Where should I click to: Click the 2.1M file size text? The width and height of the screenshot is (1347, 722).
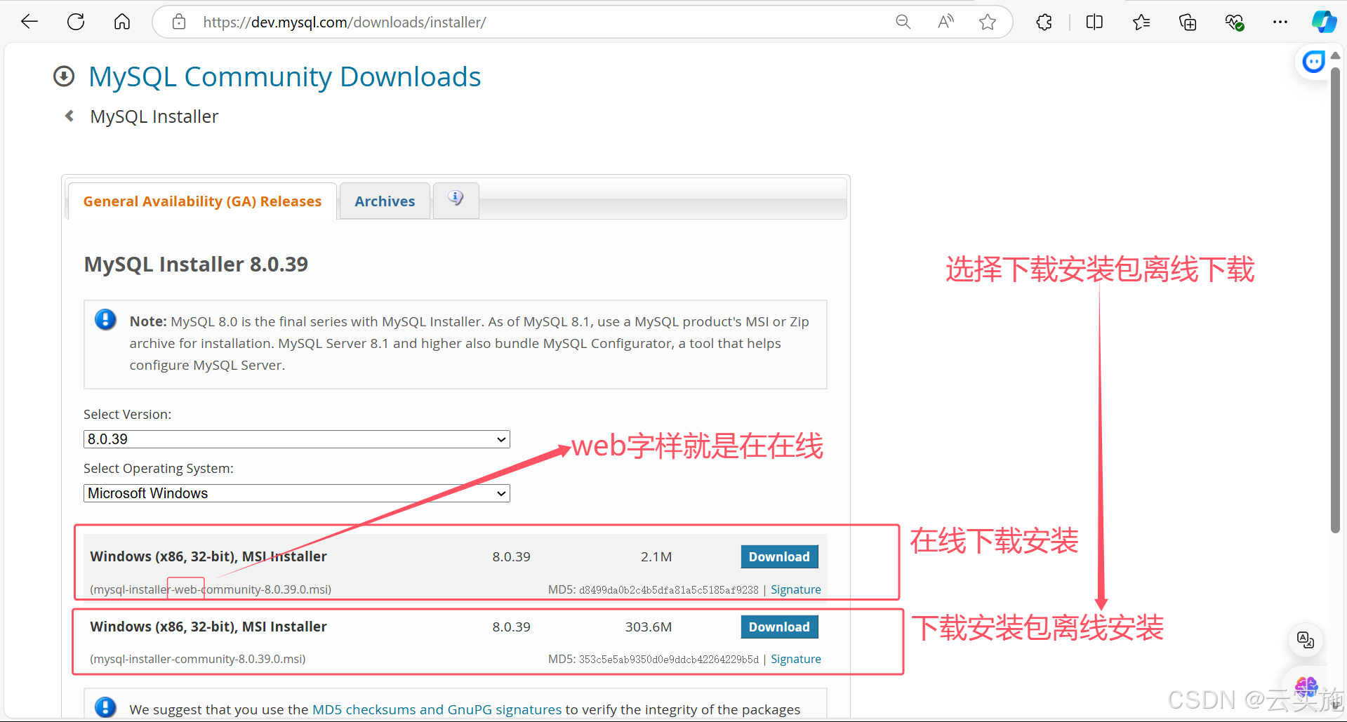(x=656, y=556)
